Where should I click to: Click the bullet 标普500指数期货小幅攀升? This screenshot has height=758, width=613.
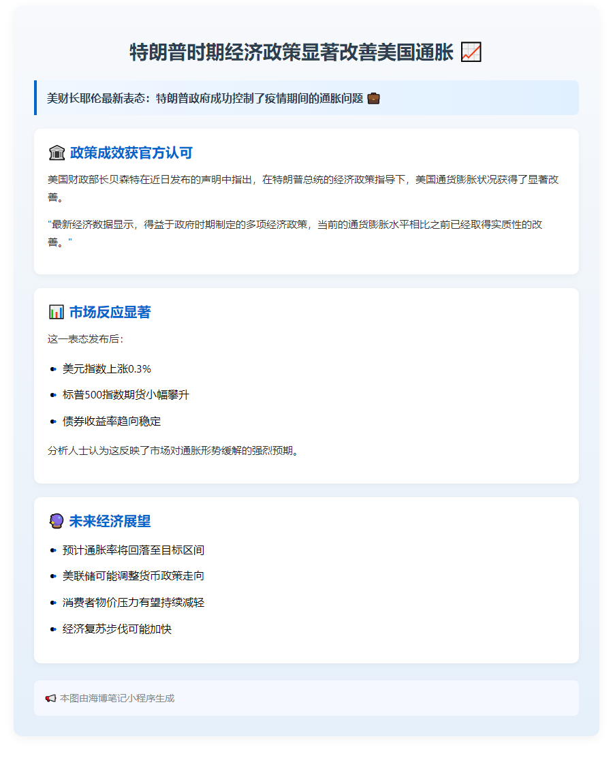pos(126,395)
